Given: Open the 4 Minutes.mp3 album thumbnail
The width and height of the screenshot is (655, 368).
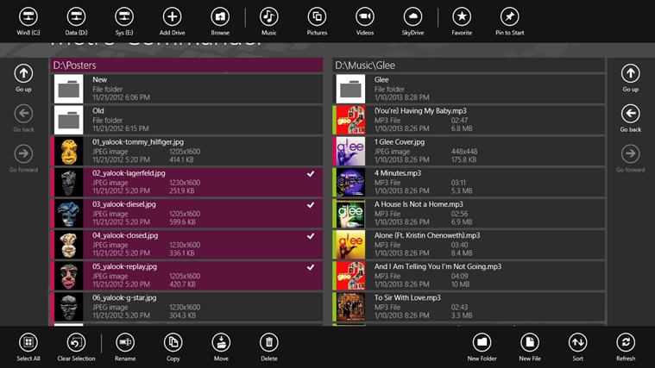Looking at the screenshot, I should coord(350,182).
